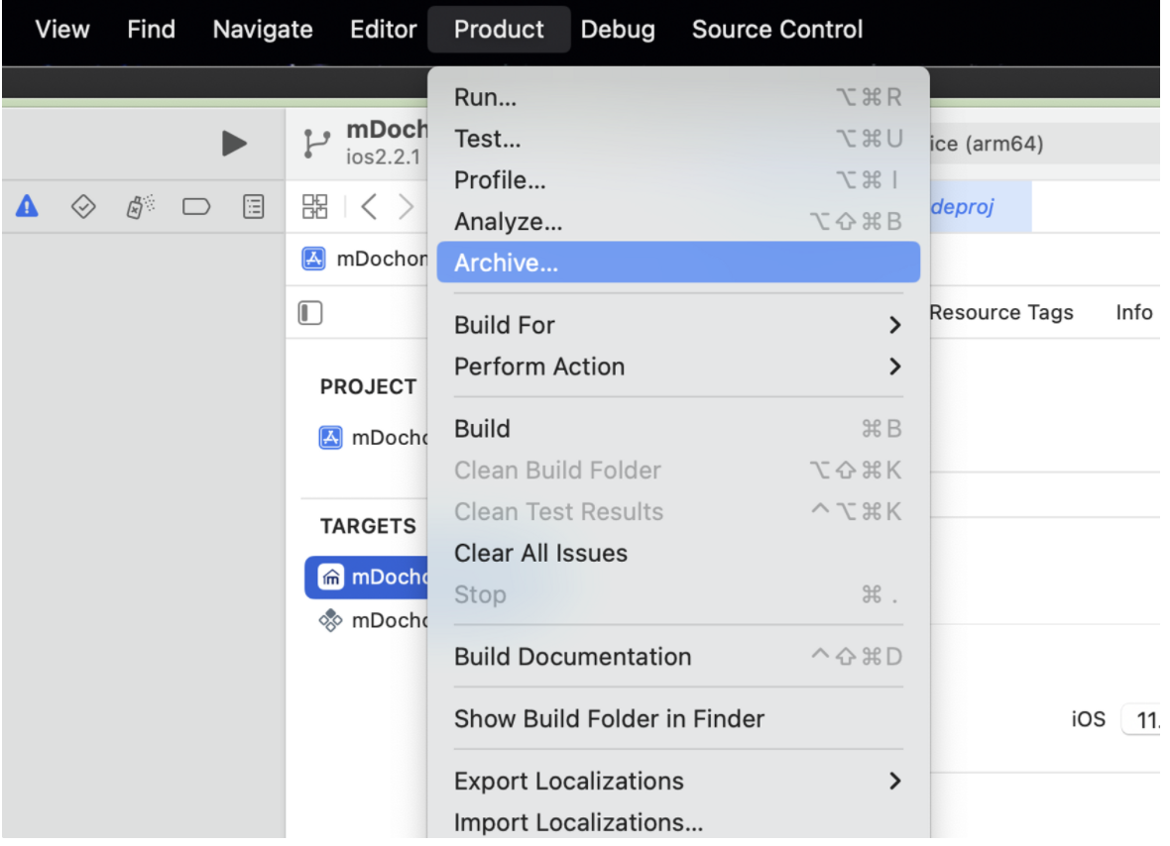Image resolution: width=1170 pixels, height=846 pixels.
Task: Choose Build from Product menu
Action: [677, 429]
